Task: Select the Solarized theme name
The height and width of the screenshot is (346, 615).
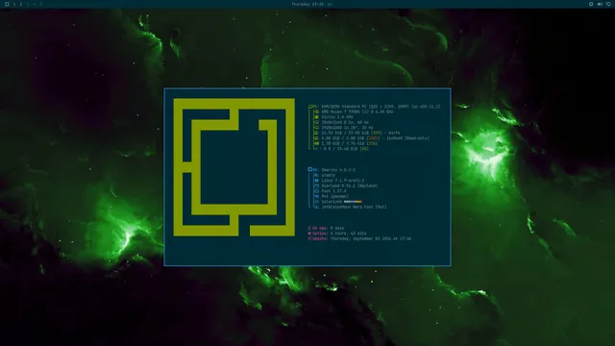Action: pos(332,202)
